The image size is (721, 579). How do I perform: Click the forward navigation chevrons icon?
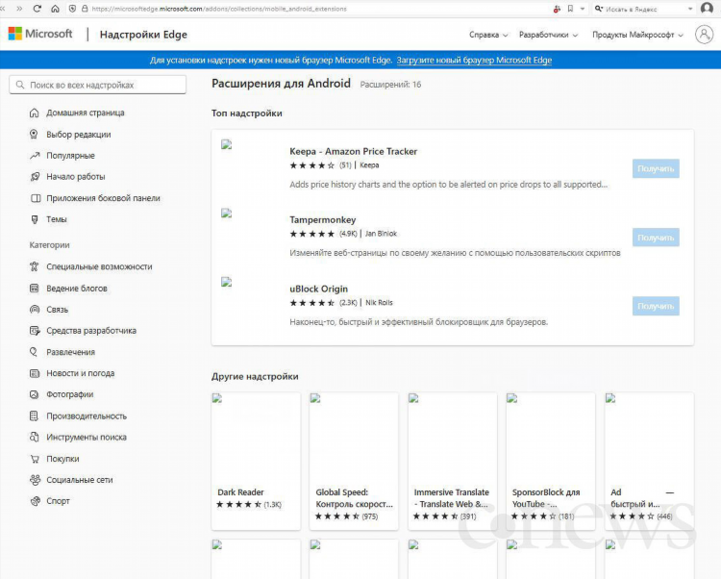click(19, 9)
